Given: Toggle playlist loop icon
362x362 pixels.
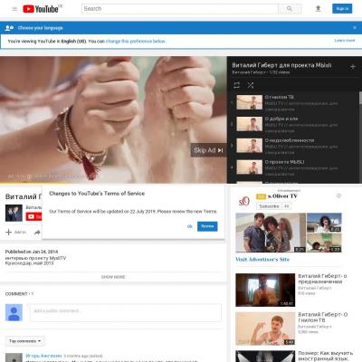Looking at the screenshot, I should point(237,85).
